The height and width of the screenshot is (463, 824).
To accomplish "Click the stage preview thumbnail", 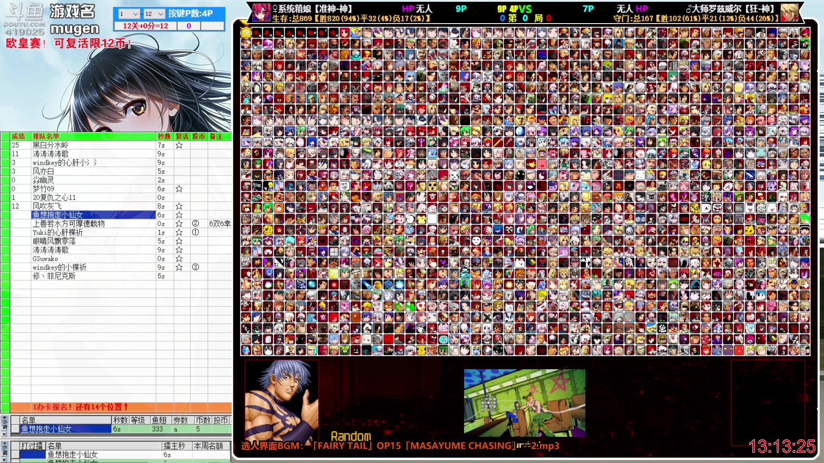I will [x=524, y=403].
